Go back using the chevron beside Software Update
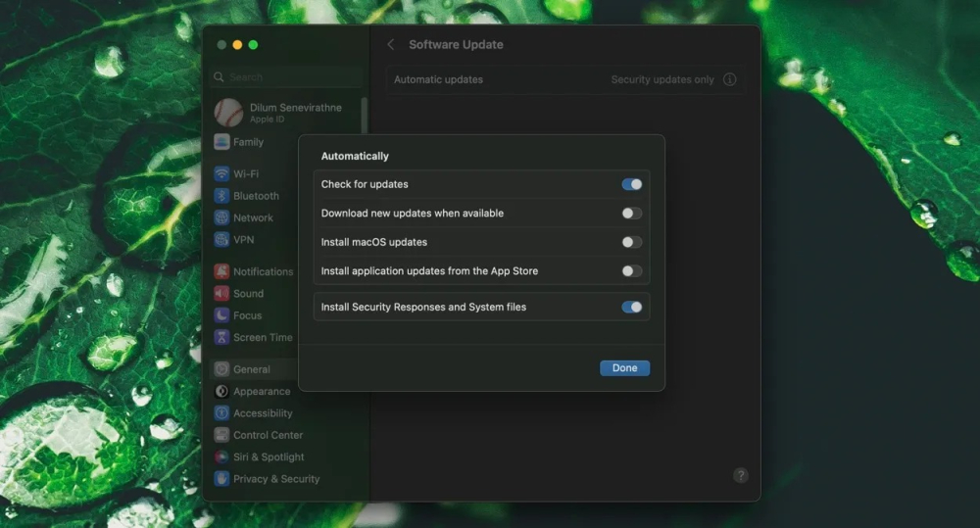The width and height of the screenshot is (980, 528). coord(391,45)
